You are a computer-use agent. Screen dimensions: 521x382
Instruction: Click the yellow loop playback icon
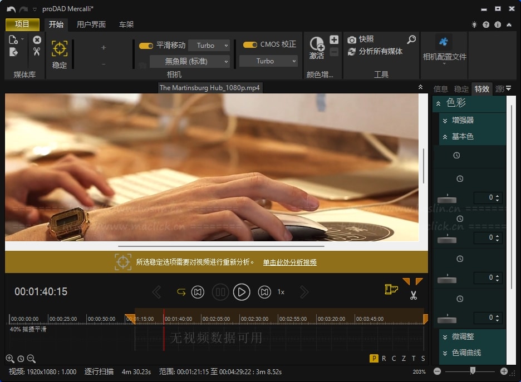[x=181, y=292]
